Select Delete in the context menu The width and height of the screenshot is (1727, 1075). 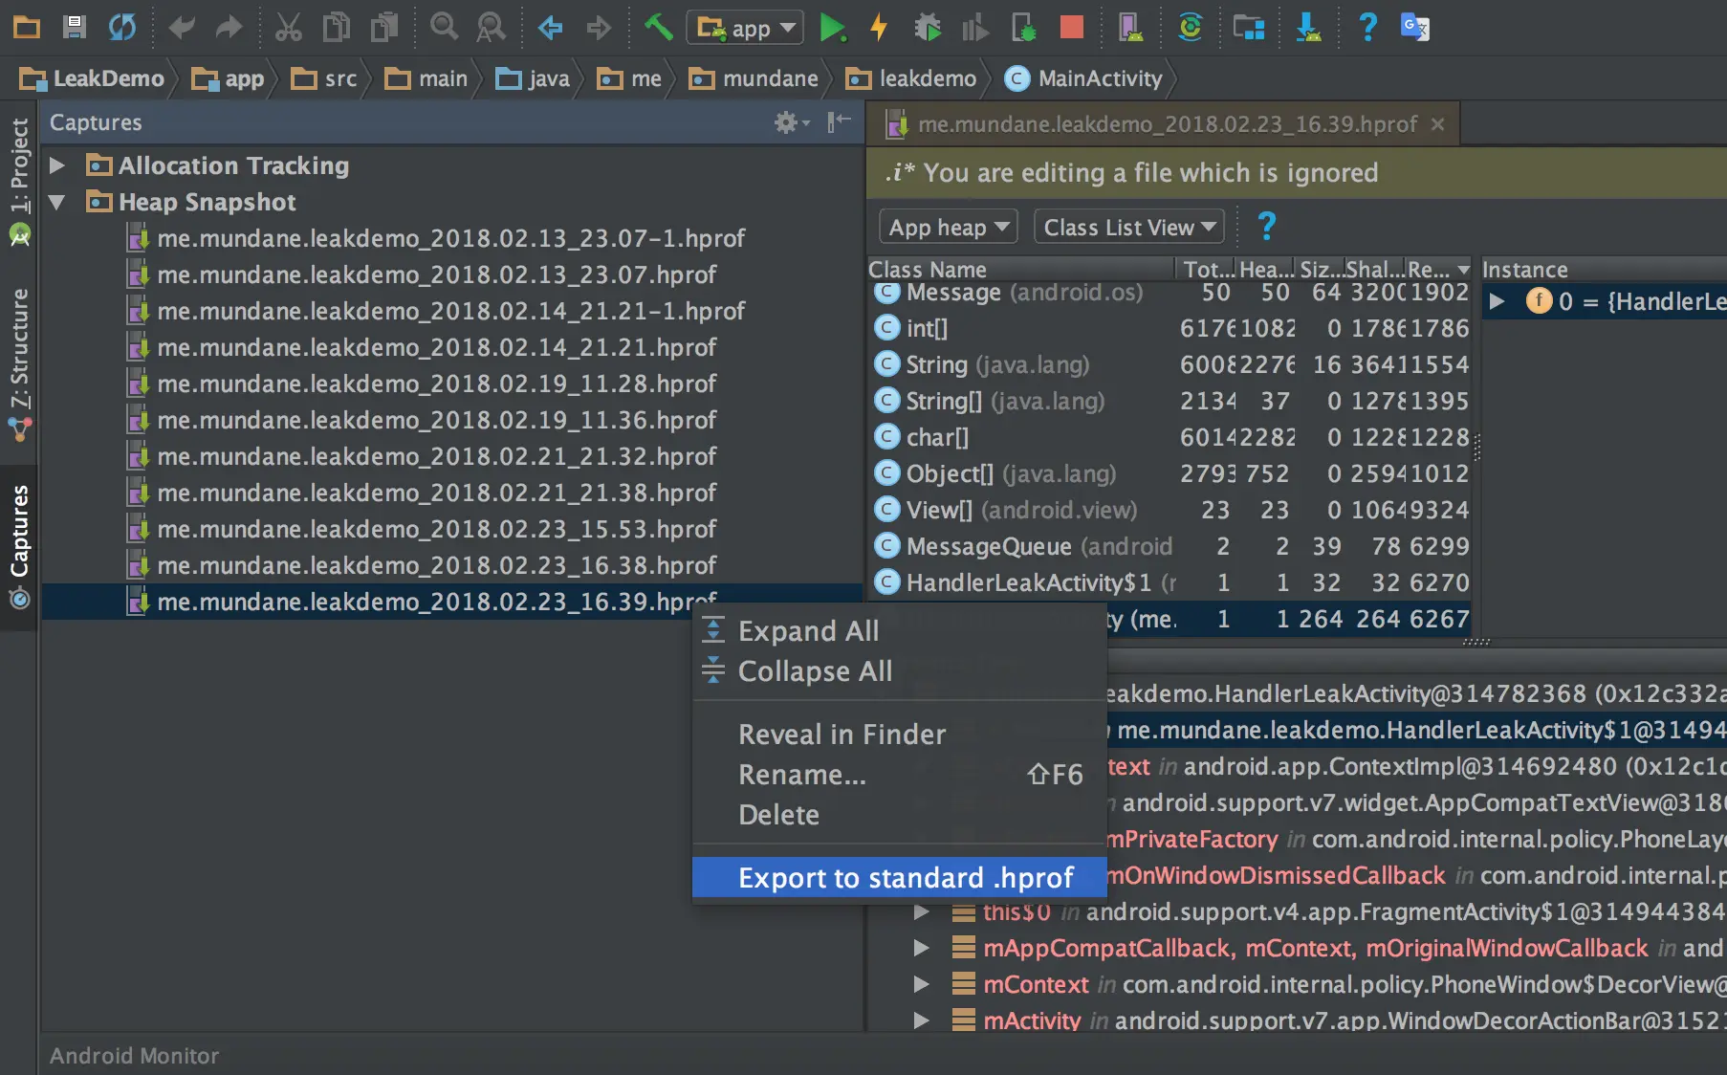(899, 815)
